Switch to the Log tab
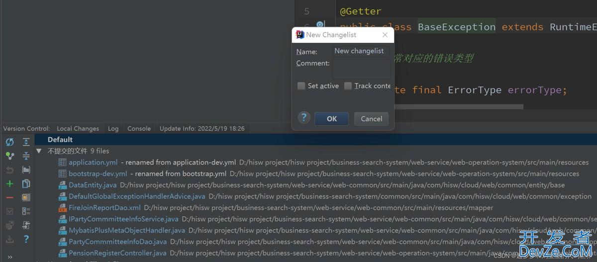 pos(113,128)
